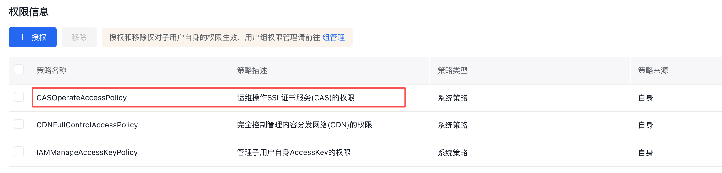722x173 pixels.
Task: Open the 组管理 group management link
Action: 333,37
